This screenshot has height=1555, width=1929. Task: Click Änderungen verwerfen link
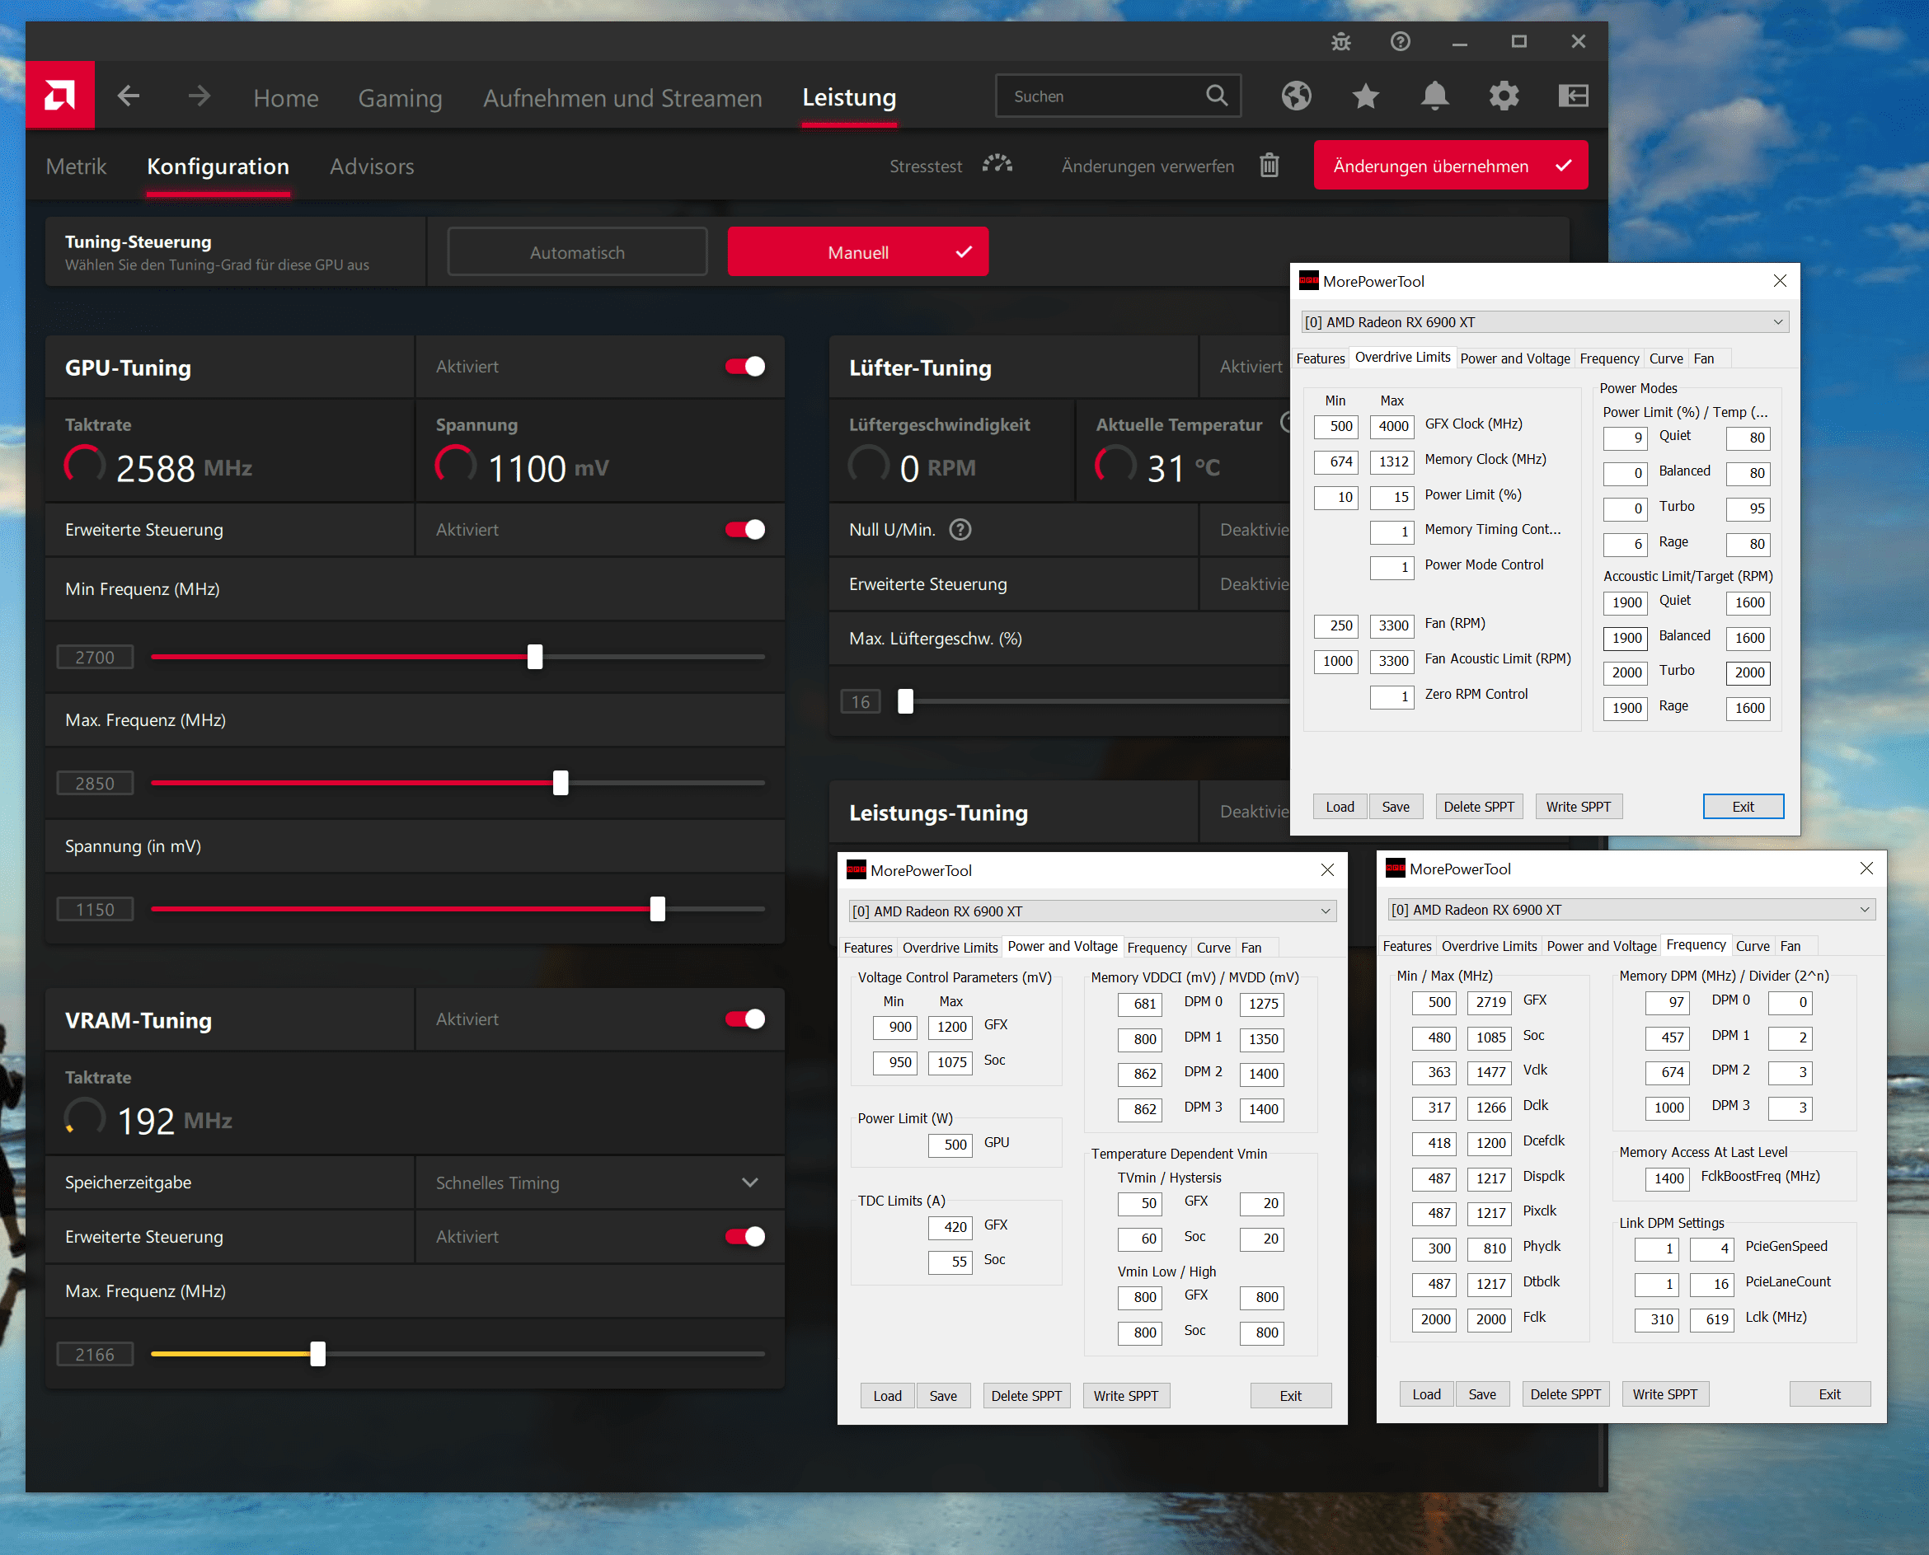click(1148, 166)
